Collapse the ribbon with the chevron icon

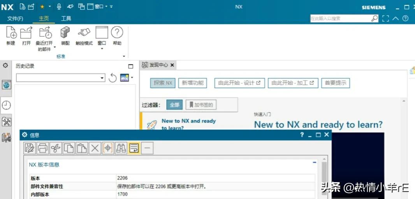[x=396, y=18]
